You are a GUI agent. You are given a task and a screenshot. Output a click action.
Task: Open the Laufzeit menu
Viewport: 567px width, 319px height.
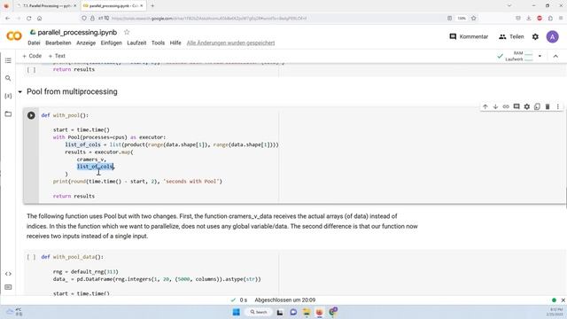tap(136, 43)
